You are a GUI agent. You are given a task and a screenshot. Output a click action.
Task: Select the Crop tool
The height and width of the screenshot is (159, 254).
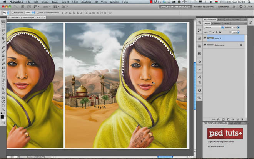(x=3, y=38)
